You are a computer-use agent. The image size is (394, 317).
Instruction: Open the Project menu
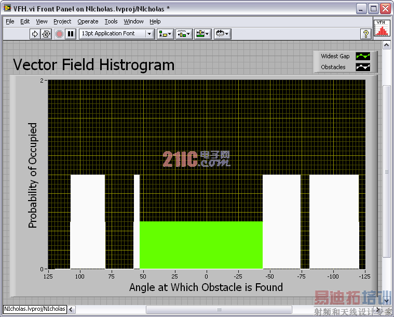[62, 21]
